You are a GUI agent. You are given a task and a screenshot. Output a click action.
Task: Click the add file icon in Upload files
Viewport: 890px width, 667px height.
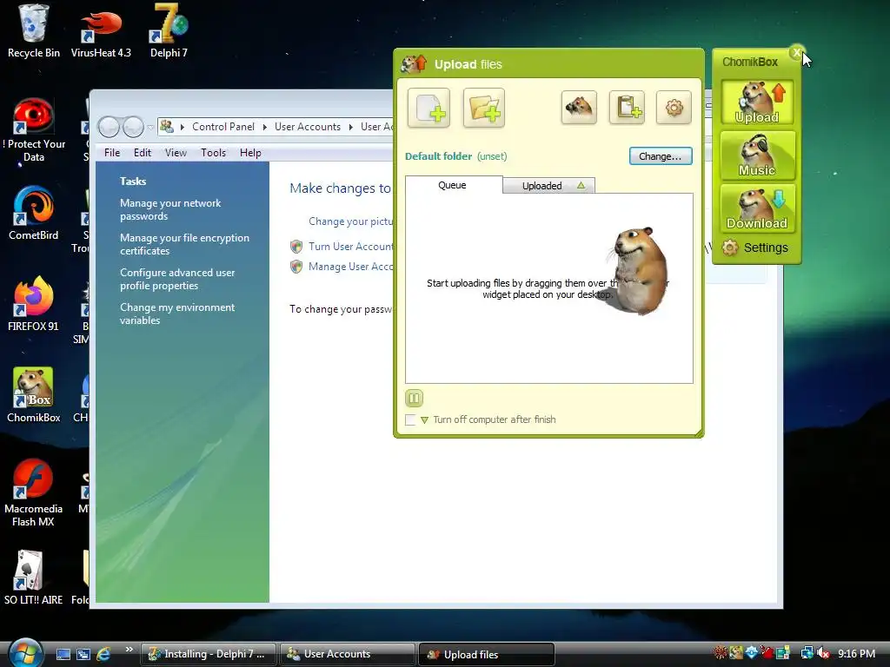[428, 108]
